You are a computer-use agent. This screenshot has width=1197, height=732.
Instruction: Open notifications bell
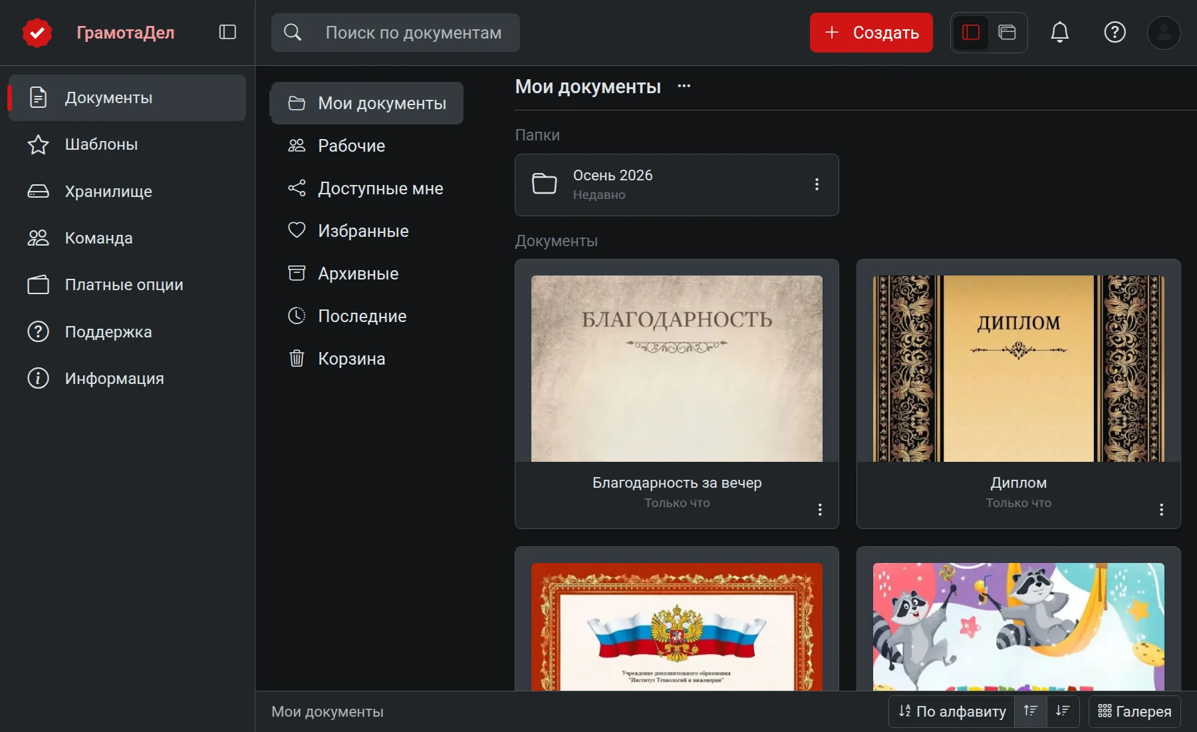click(1059, 32)
